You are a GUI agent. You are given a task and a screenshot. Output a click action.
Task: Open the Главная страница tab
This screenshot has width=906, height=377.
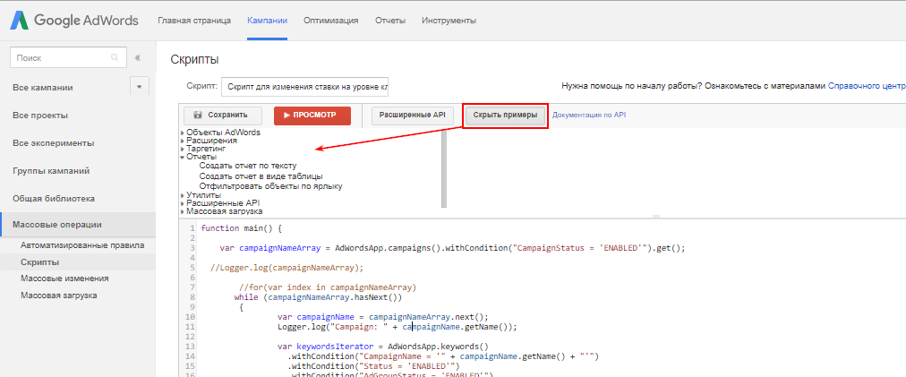[194, 21]
